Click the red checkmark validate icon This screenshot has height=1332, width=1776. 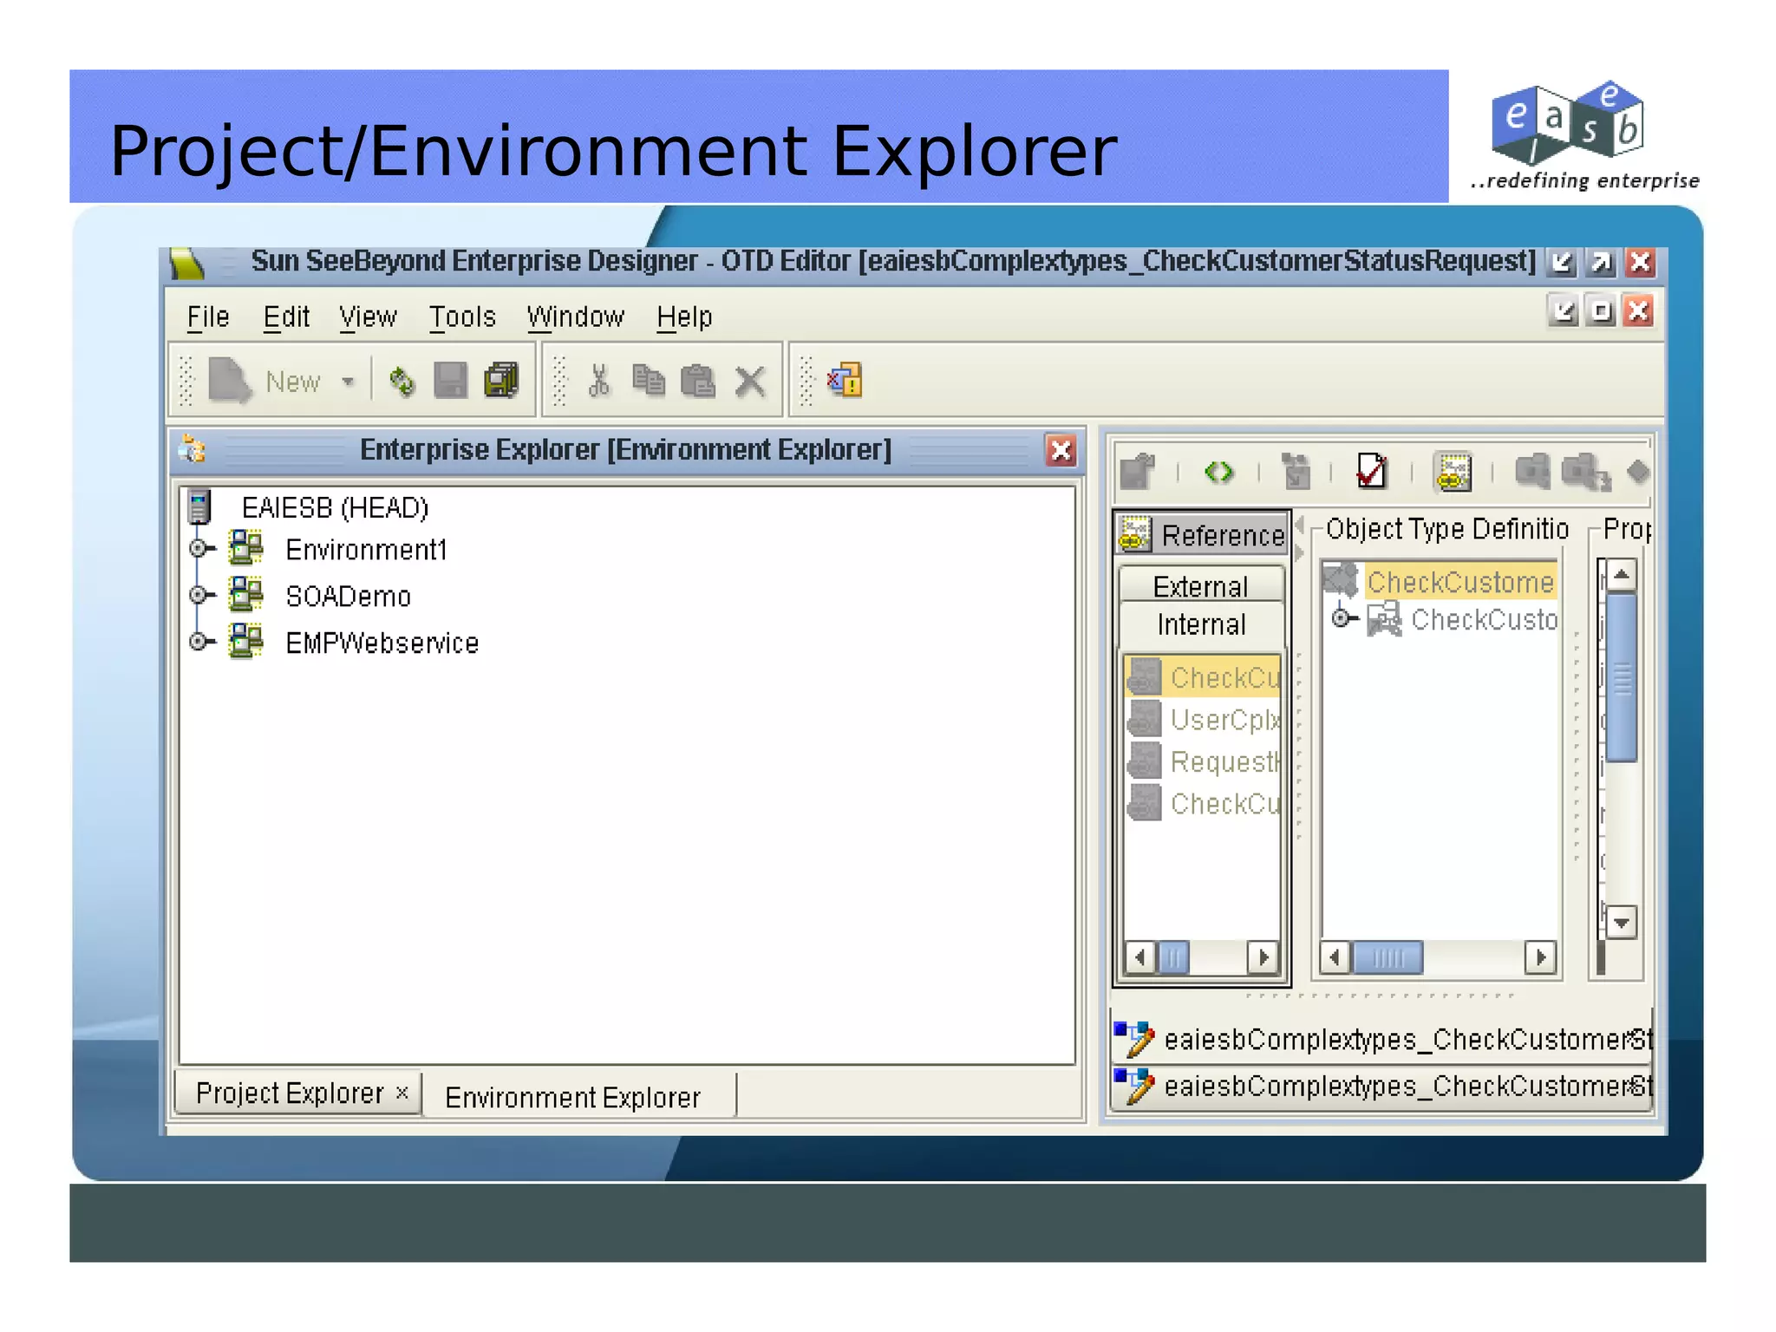click(1371, 472)
